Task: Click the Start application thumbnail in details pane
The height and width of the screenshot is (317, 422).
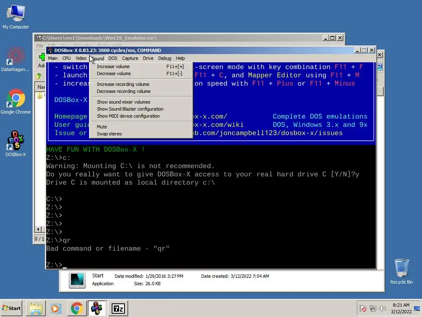Action: [77, 280]
